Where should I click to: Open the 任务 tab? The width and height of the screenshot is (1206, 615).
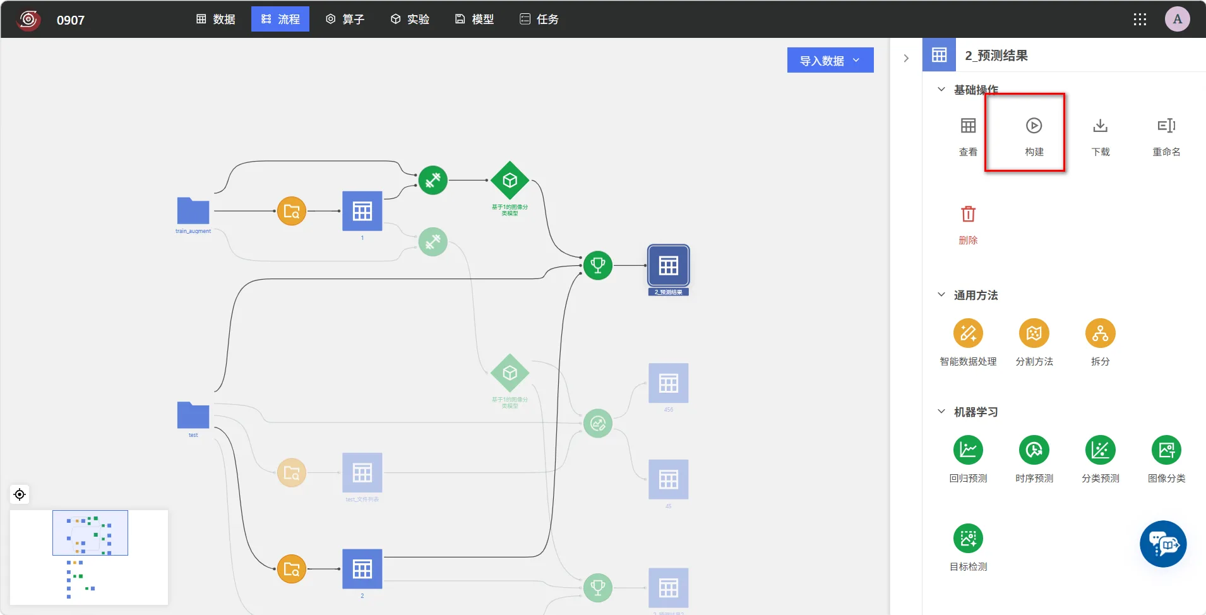coord(539,19)
